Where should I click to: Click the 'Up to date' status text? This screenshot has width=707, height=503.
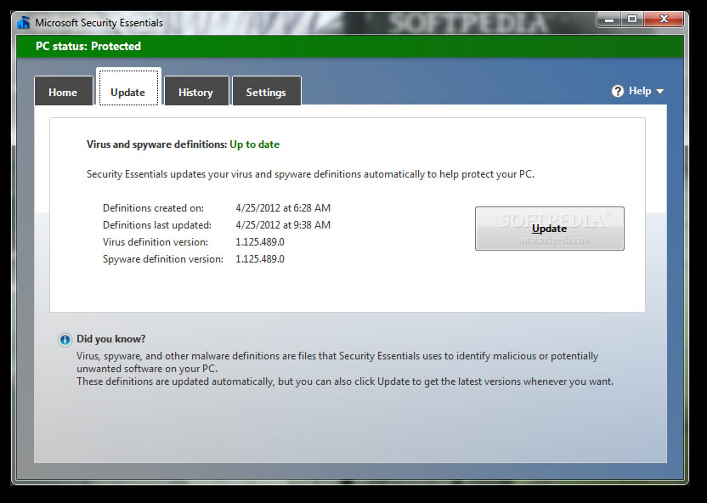pyautogui.click(x=255, y=144)
